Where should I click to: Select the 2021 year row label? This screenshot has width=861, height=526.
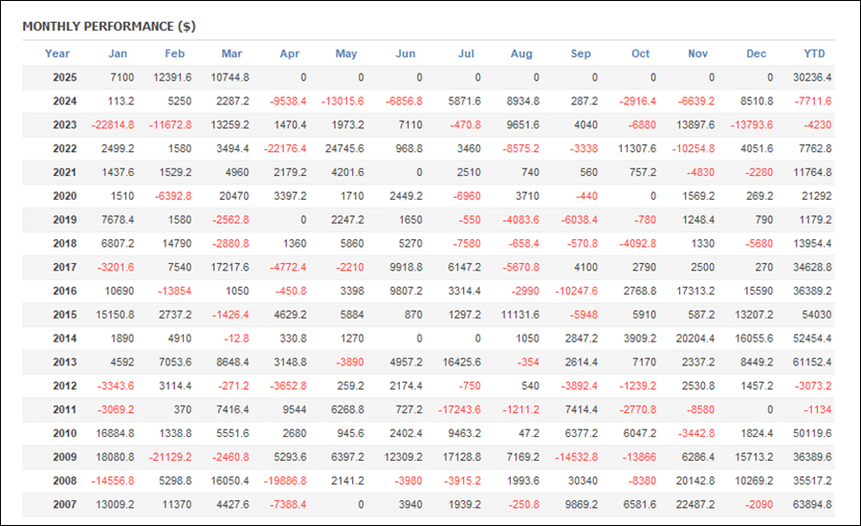tap(65, 172)
